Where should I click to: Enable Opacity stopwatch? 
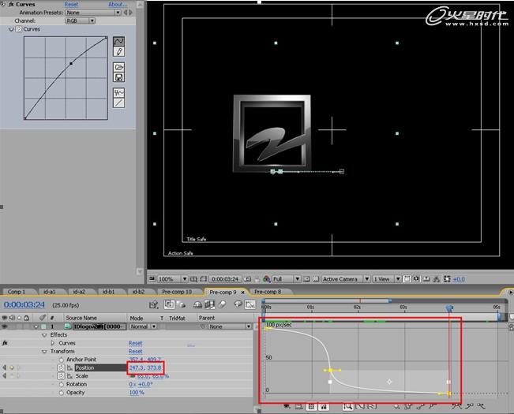[x=62, y=393]
